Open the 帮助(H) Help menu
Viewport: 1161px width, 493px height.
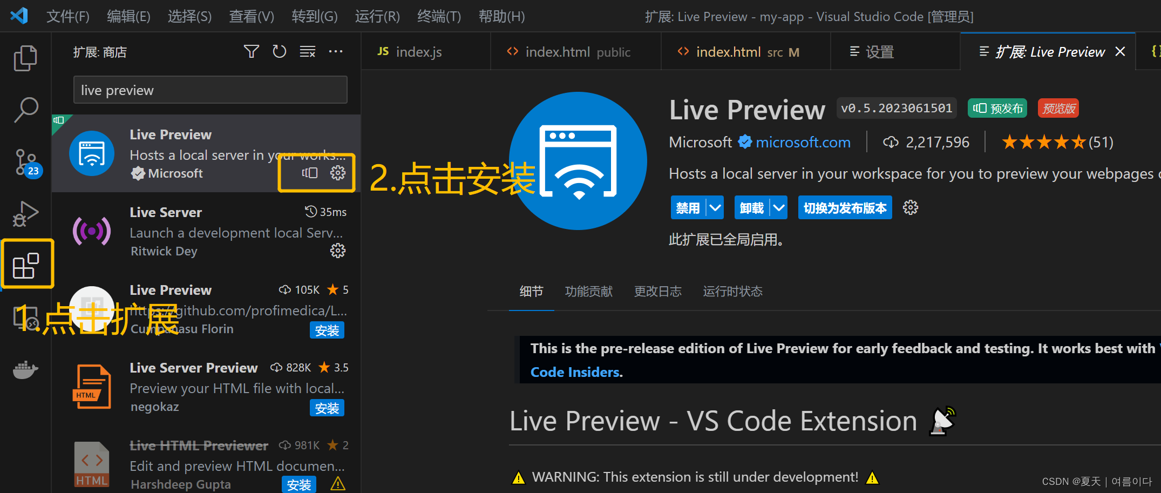[x=501, y=16]
